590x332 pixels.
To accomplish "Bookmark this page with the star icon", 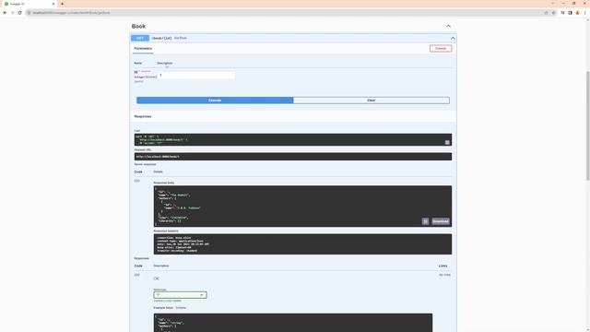I will click(553, 12).
